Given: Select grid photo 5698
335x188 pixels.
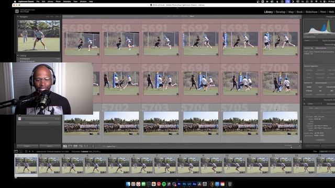Looking at the screenshot, I should point(201,84).
